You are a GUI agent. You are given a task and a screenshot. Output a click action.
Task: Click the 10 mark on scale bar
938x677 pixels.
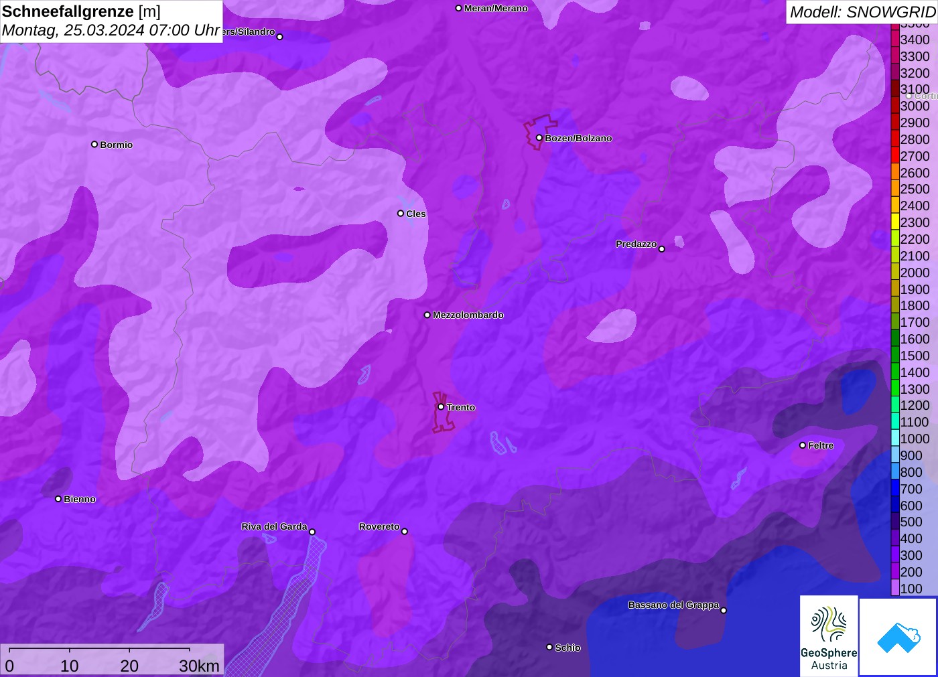(70, 666)
